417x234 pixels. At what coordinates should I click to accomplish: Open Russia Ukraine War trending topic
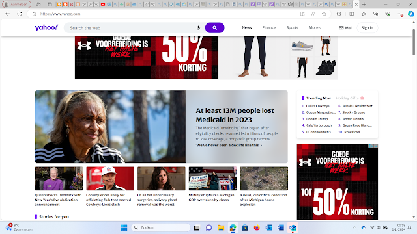[358, 106]
